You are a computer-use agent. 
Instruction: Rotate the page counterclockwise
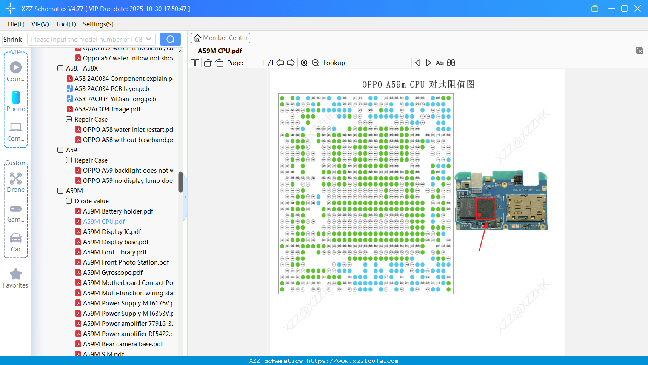pos(208,63)
